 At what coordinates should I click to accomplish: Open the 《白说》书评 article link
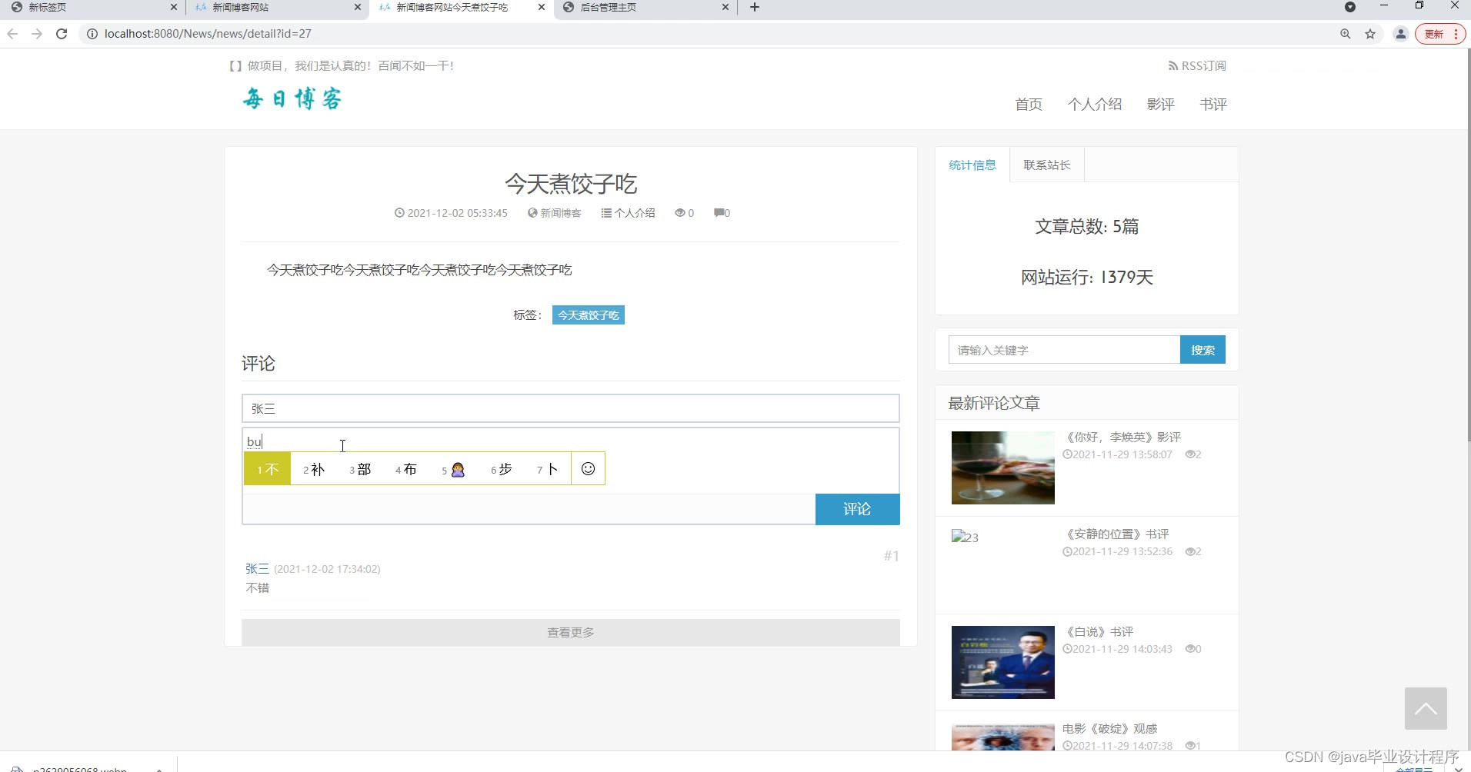tap(1098, 631)
